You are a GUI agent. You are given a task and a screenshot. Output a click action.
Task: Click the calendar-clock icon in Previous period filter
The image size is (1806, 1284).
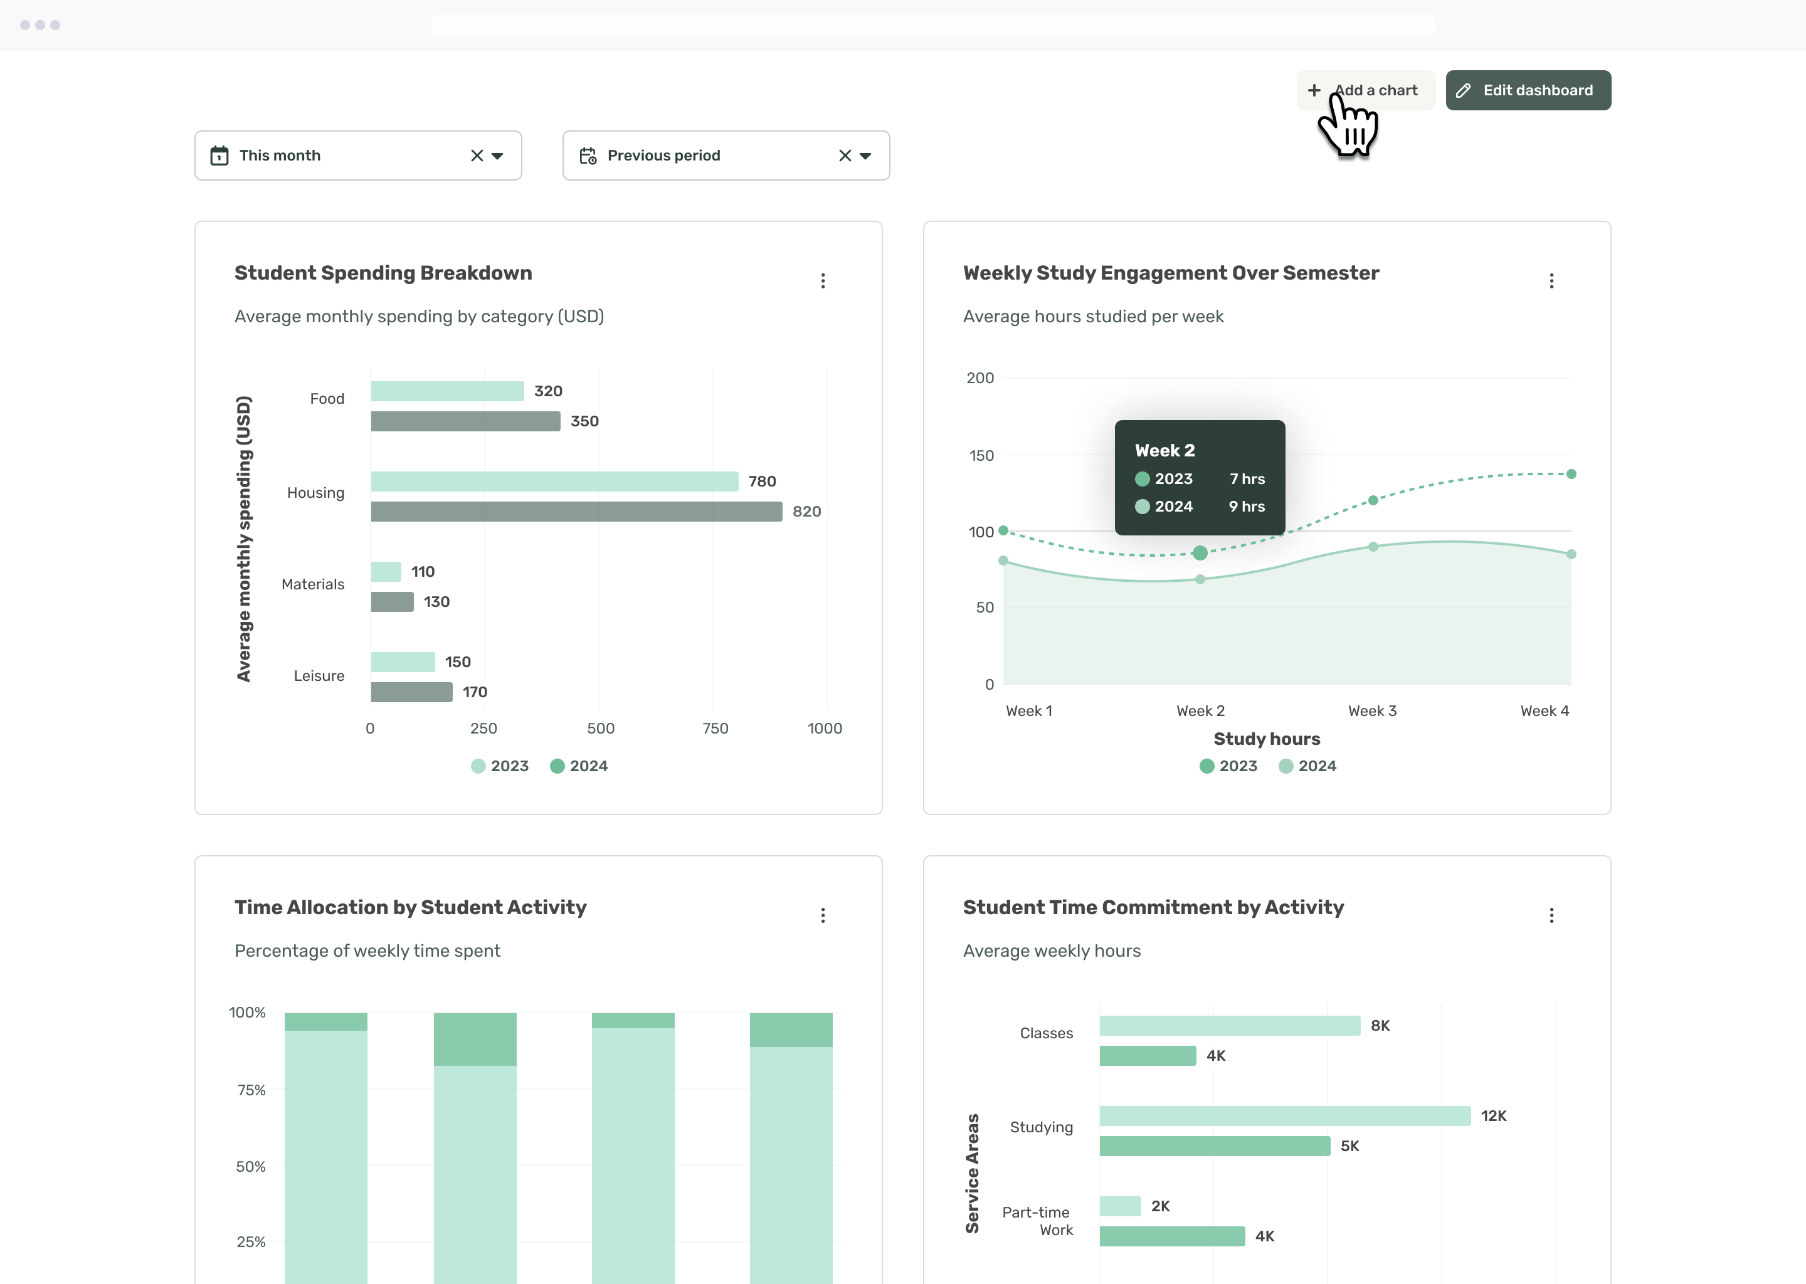588,155
